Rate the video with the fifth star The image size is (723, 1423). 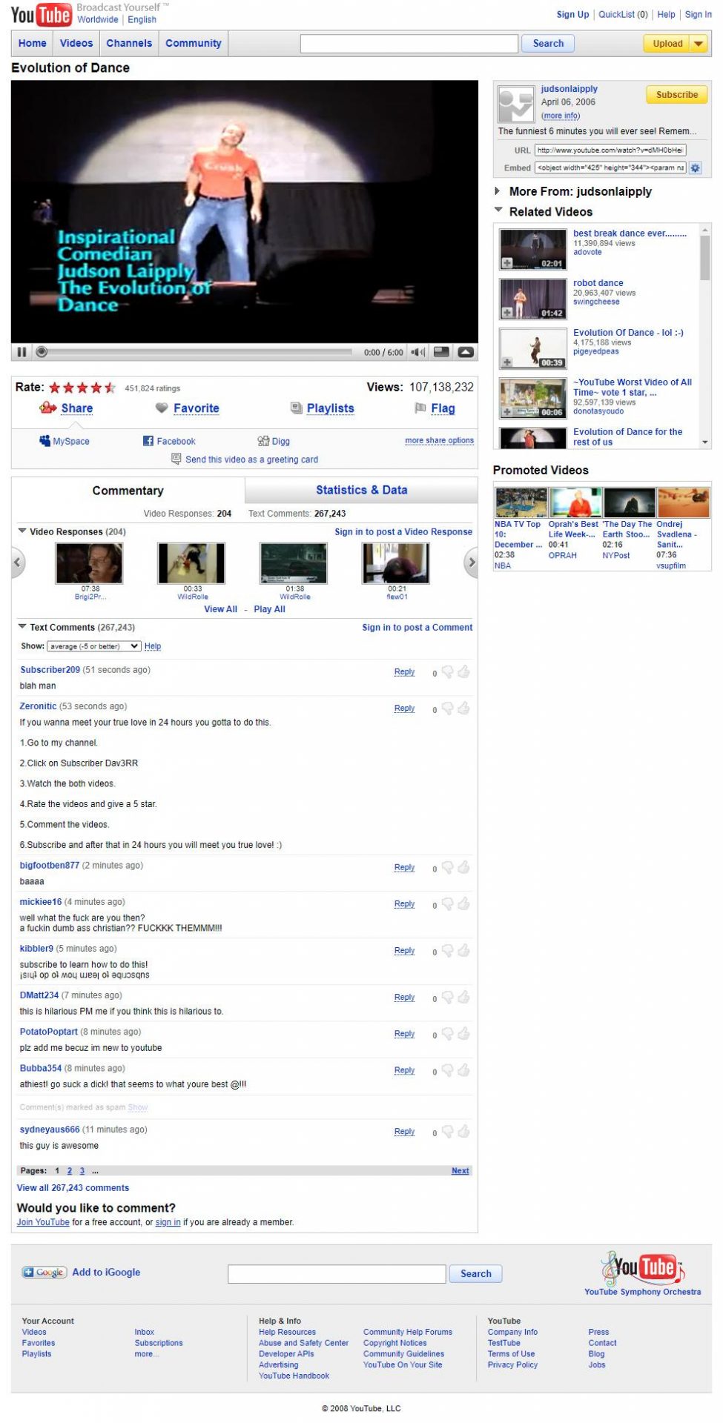click(110, 388)
